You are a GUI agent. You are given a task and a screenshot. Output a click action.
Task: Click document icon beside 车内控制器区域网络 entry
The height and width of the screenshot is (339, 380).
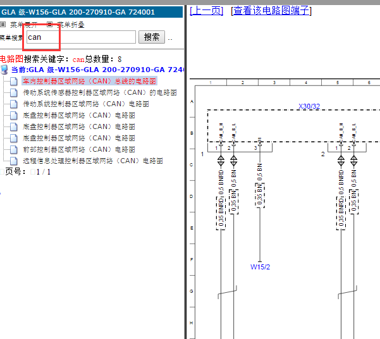[13, 81]
